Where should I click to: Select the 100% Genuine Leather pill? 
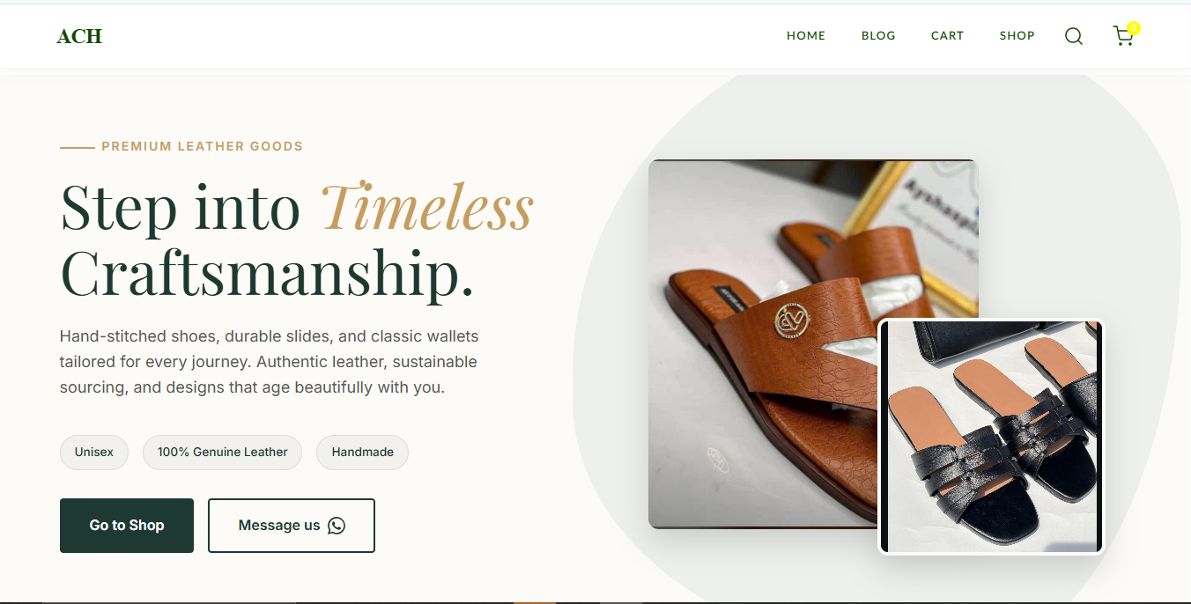click(222, 452)
